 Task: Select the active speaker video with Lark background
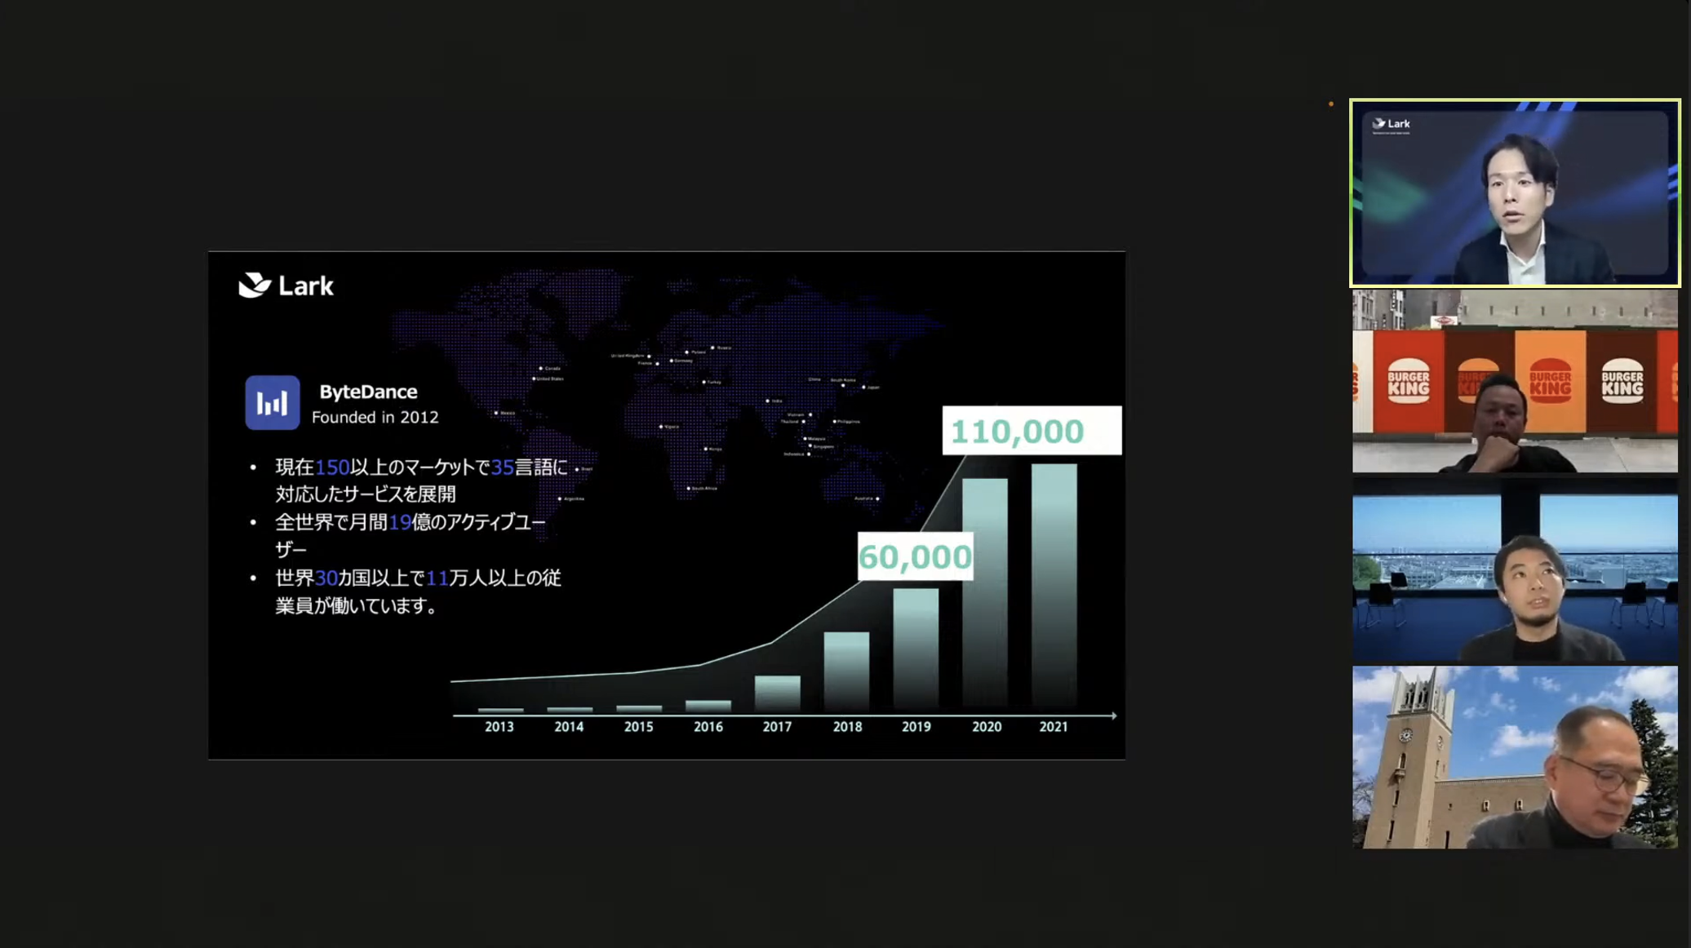(1515, 193)
